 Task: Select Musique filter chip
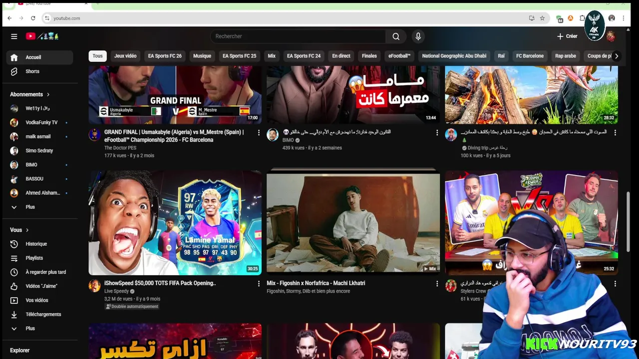202,56
